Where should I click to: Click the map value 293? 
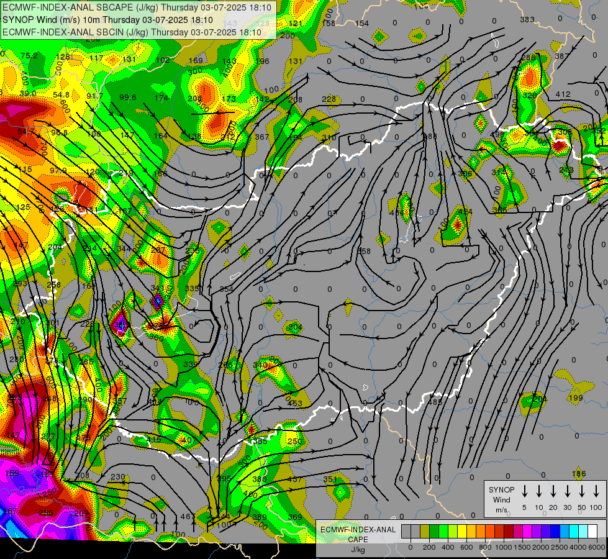click(x=20, y=283)
